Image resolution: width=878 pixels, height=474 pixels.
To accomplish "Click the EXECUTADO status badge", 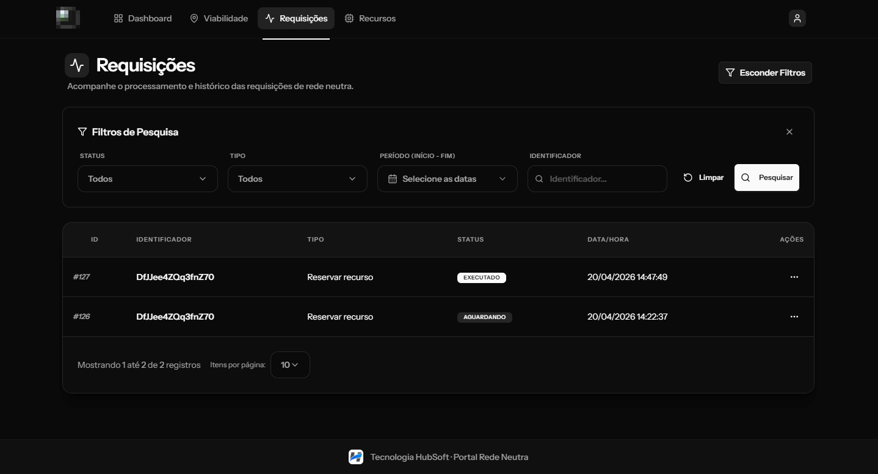I will click(x=482, y=278).
